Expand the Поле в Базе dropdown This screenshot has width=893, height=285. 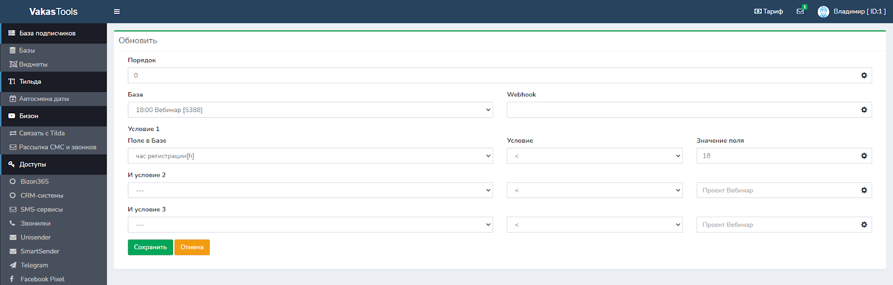(x=310, y=156)
